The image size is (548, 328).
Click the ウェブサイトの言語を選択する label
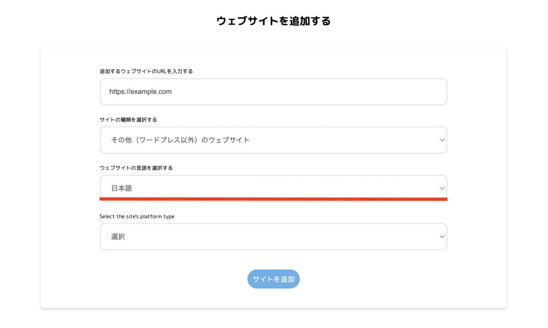coord(136,168)
